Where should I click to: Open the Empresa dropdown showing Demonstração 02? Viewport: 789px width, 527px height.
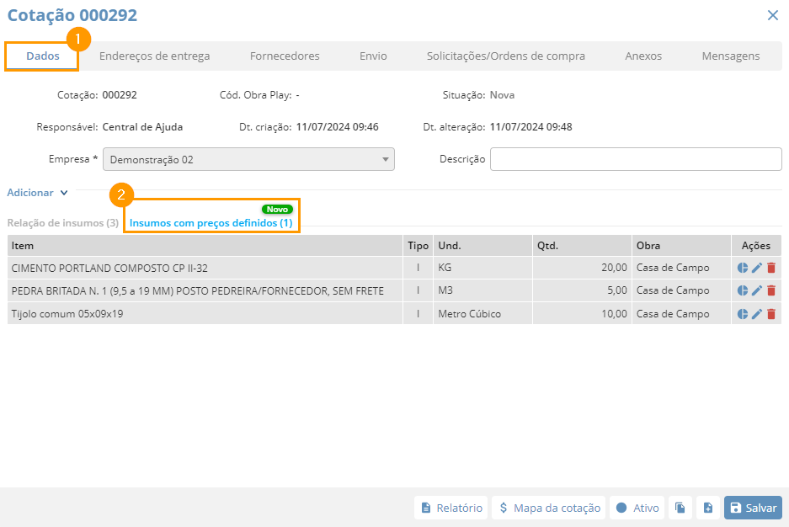click(x=248, y=159)
